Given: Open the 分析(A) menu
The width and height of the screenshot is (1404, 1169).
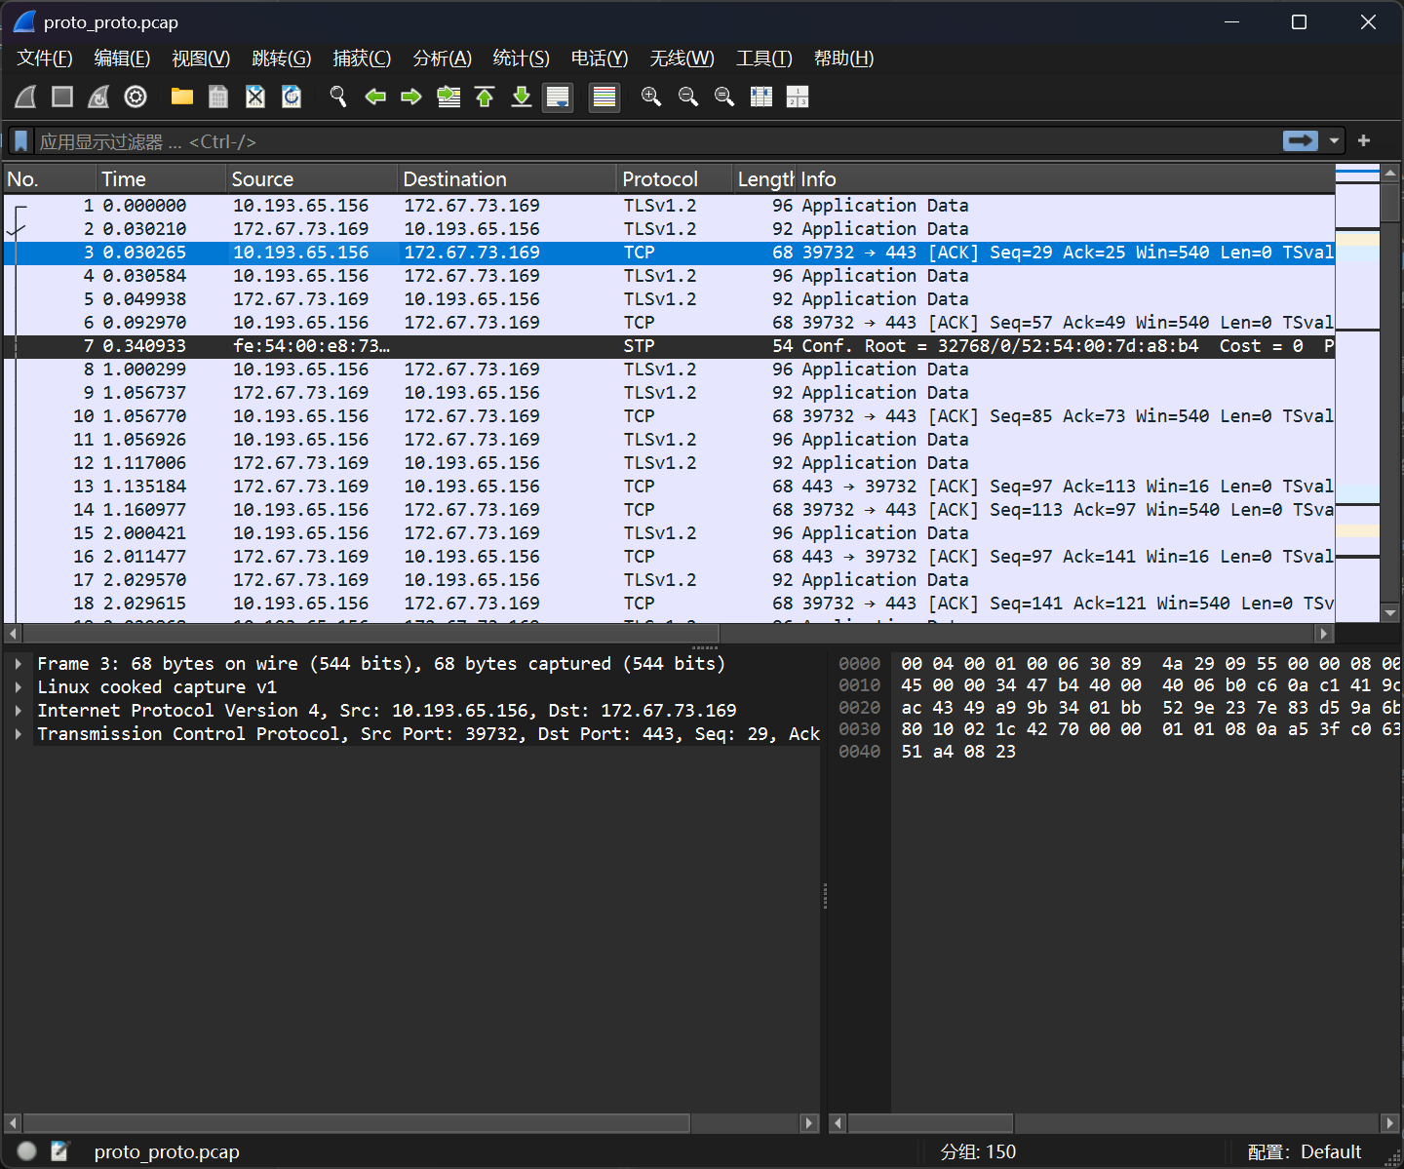Looking at the screenshot, I should [x=442, y=58].
